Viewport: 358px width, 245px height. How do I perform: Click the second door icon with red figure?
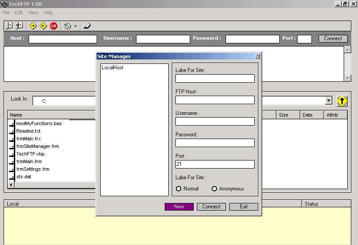[x=19, y=26]
